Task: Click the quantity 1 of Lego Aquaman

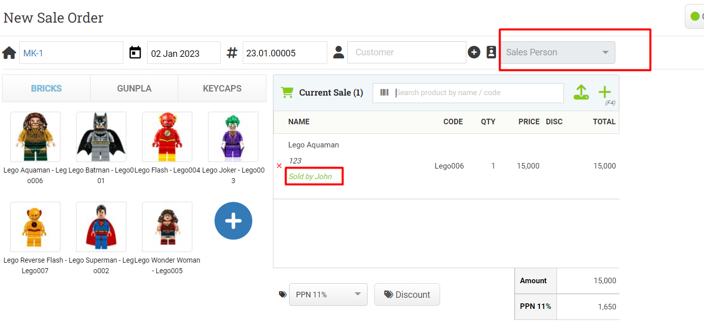Action: tap(493, 166)
